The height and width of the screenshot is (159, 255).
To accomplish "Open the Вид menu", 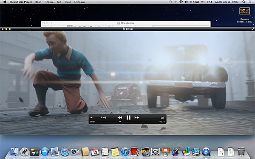I will [x=59, y=2].
